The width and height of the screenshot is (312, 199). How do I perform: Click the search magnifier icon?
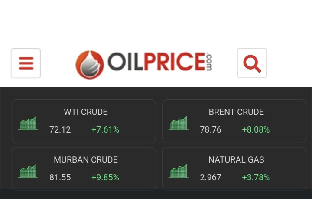(x=252, y=63)
